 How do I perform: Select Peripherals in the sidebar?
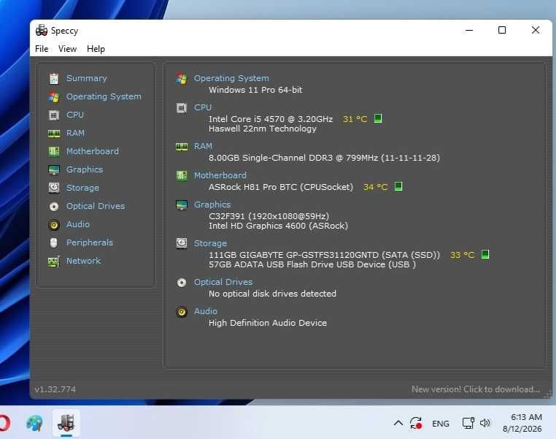click(89, 243)
